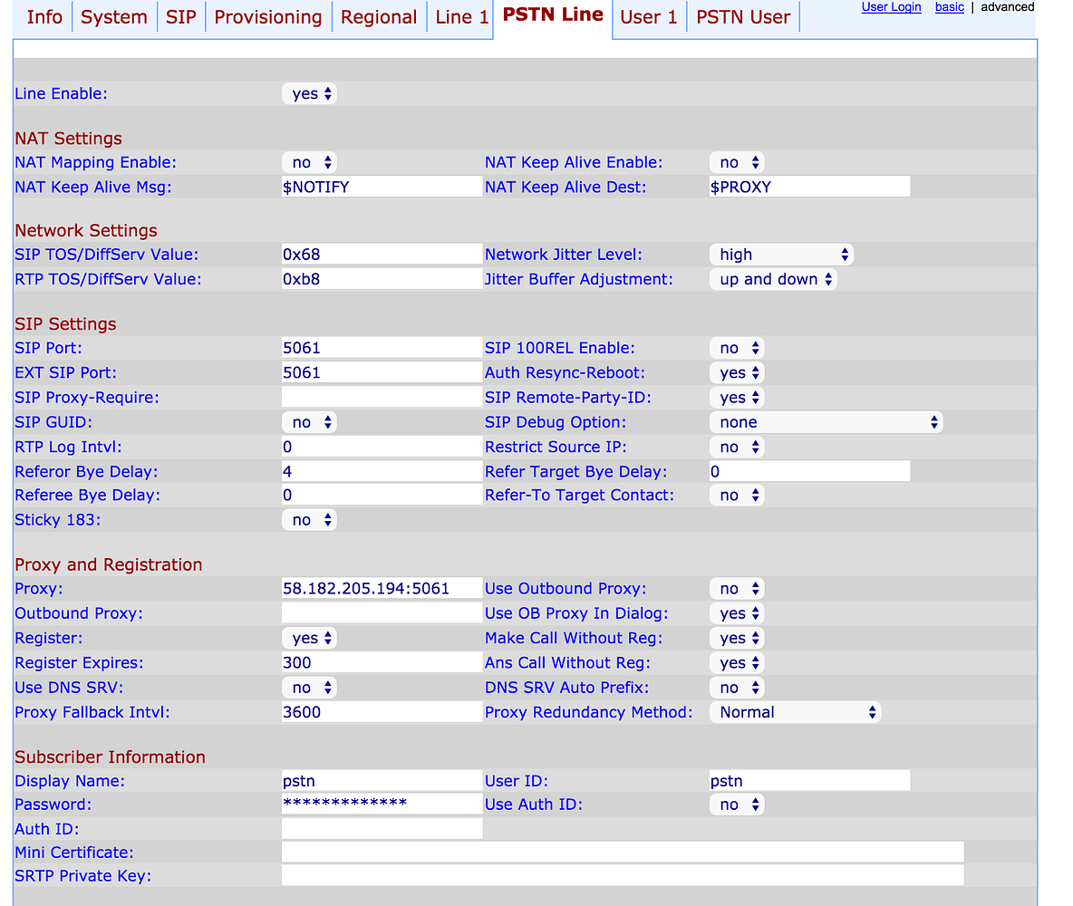Focus the SIP Port text field
The width and height of the screenshot is (1073, 906).
pos(381,348)
